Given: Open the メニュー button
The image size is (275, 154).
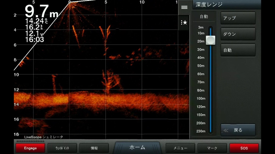Looking at the screenshot, I should [x=180, y=148].
